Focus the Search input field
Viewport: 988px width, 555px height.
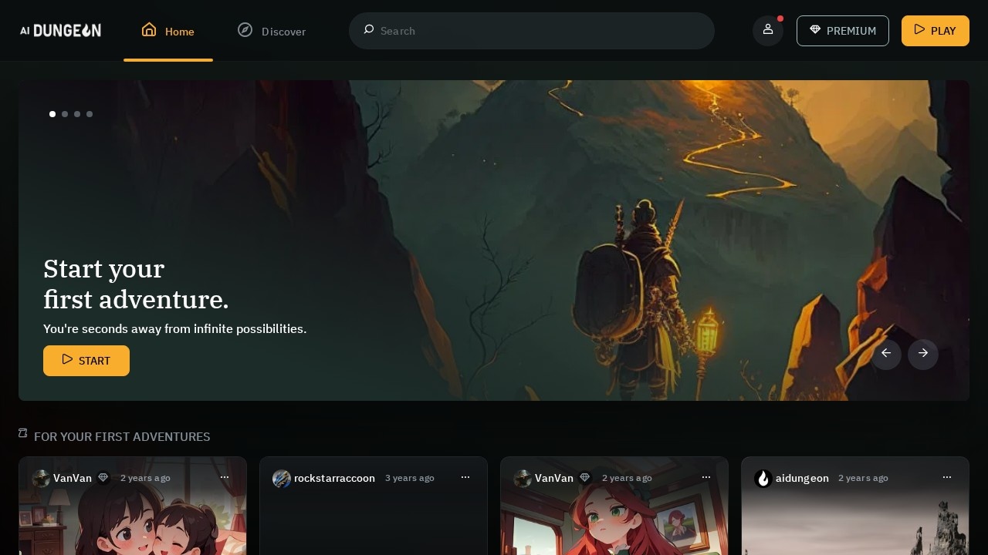tap(540, 31)
